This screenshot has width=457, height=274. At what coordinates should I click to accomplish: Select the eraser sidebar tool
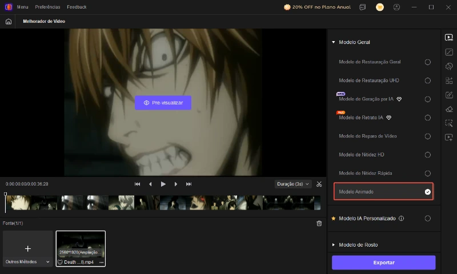click(449, 109)
